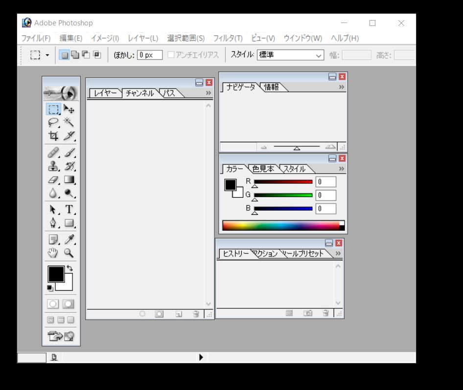Jump to ImageReady button in toolbox
463x390 pixels.
61,336
